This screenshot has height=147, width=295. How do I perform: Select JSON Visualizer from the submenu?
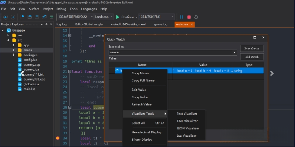(x=188, y=128)
